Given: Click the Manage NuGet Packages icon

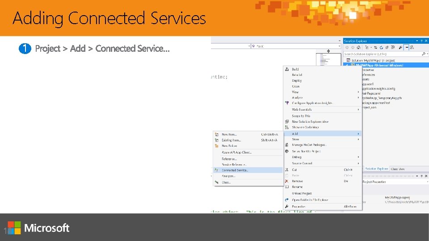Looking at the screenshot, I should [287, 145].
